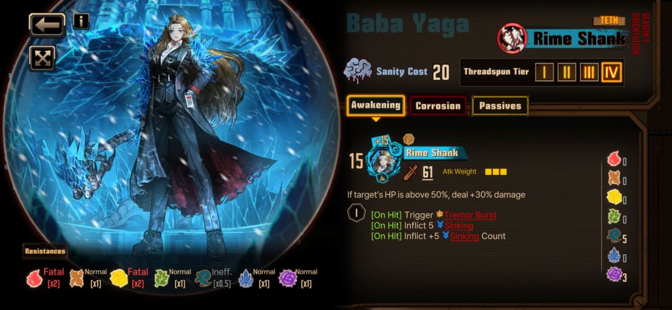Screen dimensions: 672x310
Task: Expand artwork with the fullscreen arrows icon
Action: (42, 59)
